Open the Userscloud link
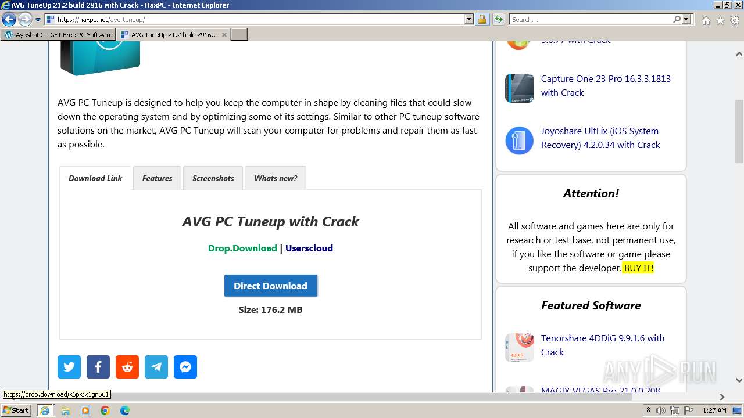Screen dimensions: 744x418 [309, 248]
